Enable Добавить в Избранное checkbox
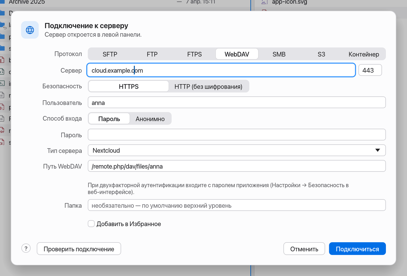The image size is (407, 276). (x=91, y=224)
